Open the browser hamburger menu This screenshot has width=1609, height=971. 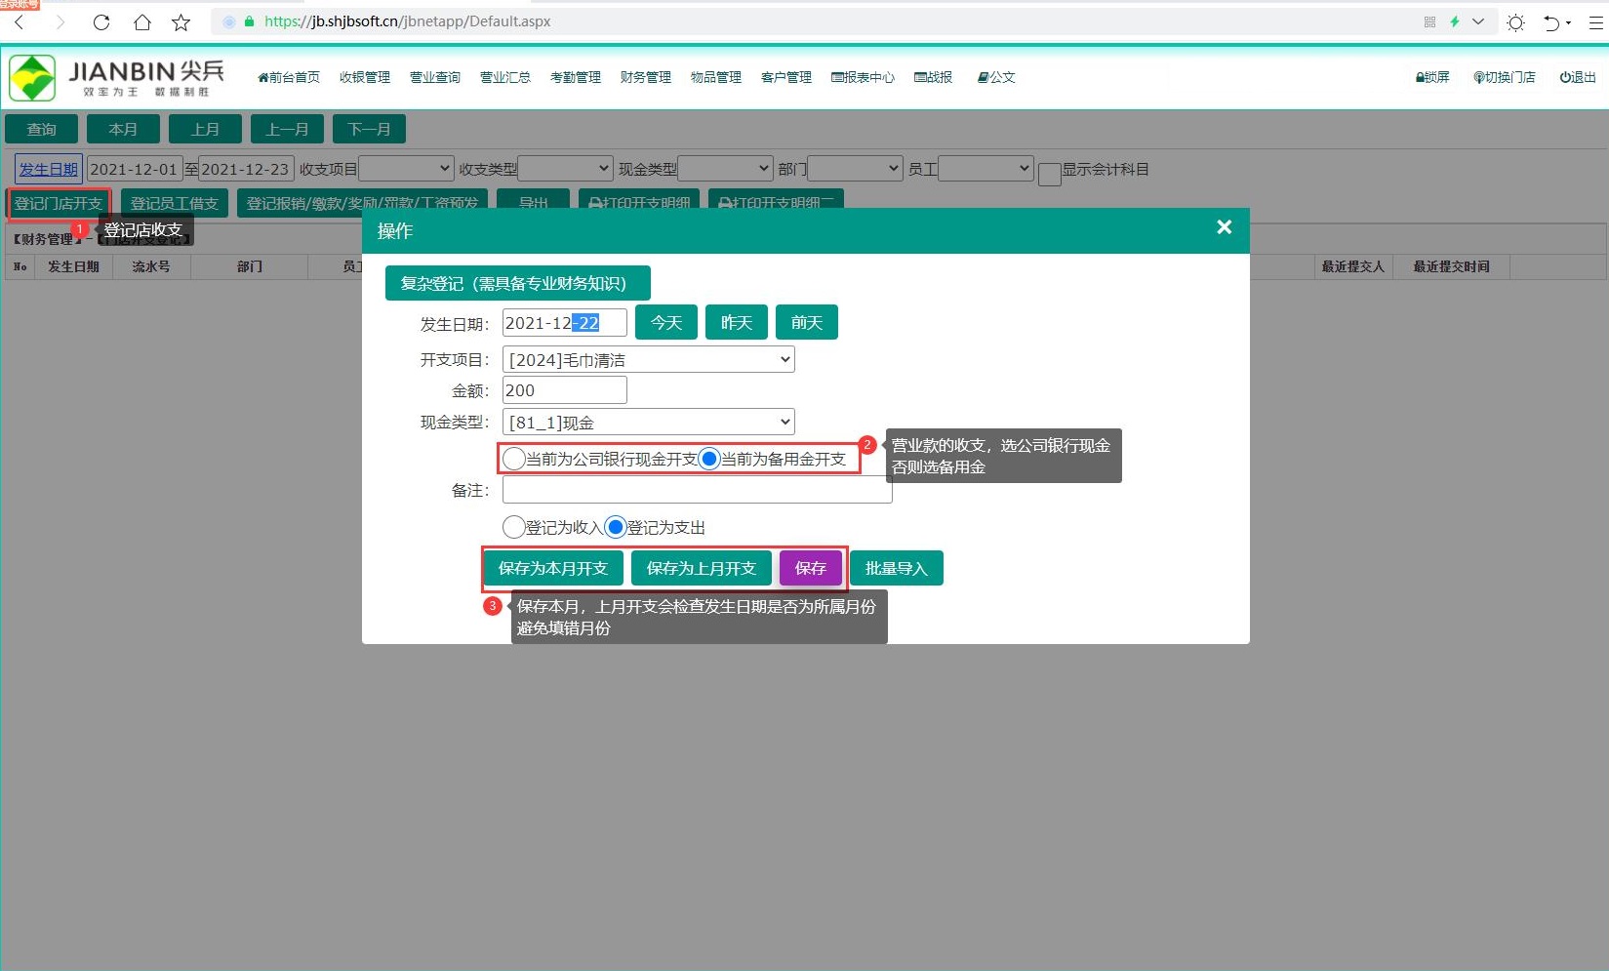[1595, 21]
